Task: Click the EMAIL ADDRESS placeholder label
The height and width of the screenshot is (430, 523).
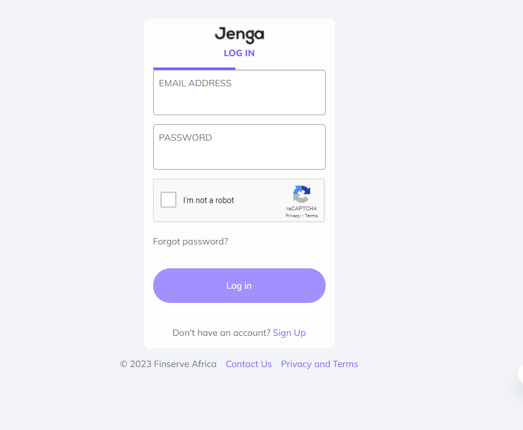Action: pyautogui.click(x=195, y=83)
